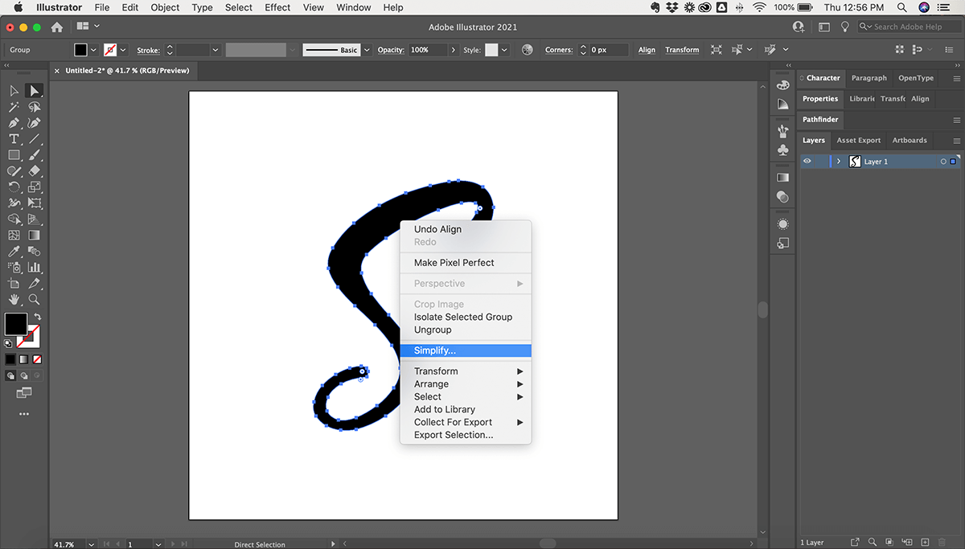The width and height of the screenshot is (965, 549).
Task: Select the Type tool
Action: click(x=14, y=139)
